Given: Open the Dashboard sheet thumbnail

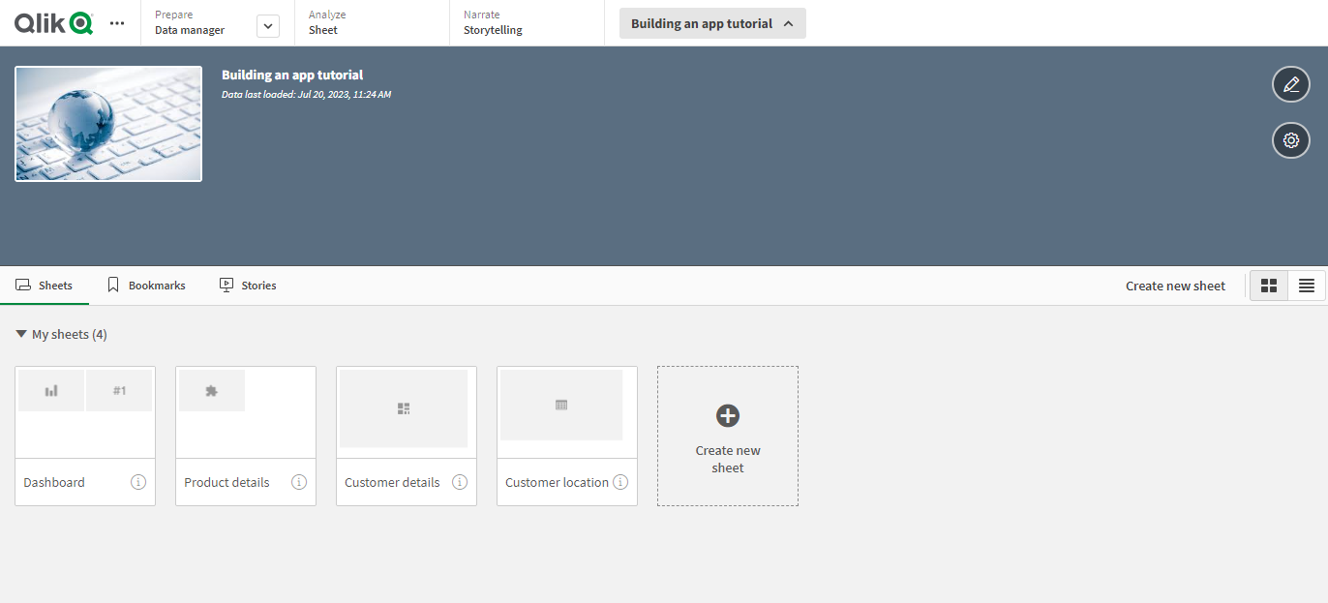Looking at the screenshot, I should click(85, 411).
